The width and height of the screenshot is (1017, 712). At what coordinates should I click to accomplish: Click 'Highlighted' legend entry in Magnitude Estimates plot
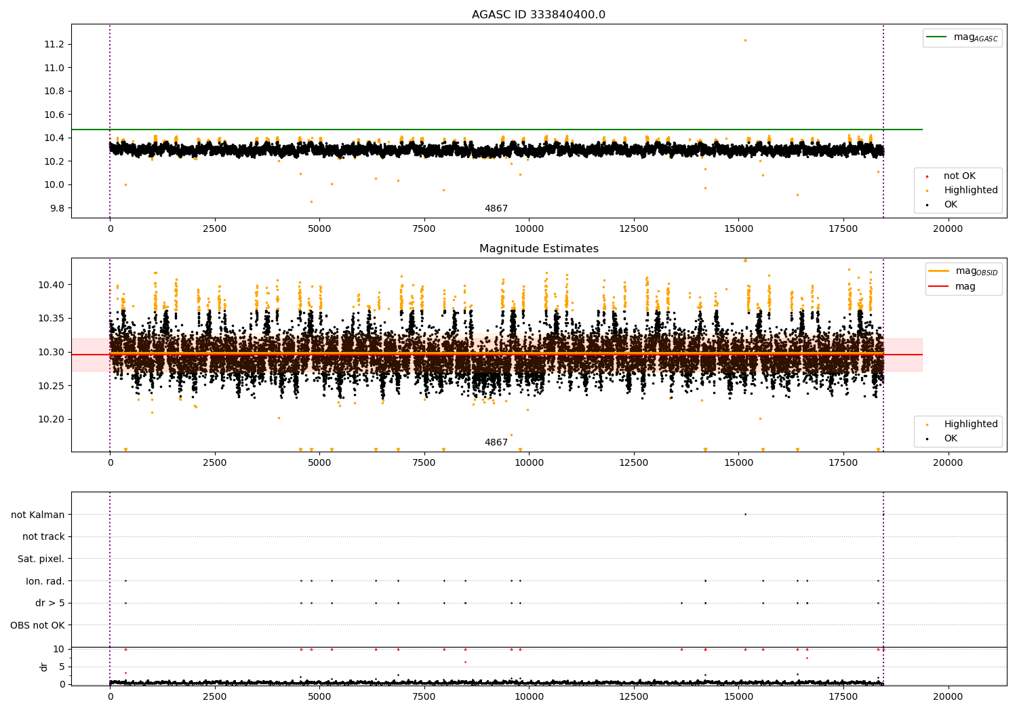[971, 424]
